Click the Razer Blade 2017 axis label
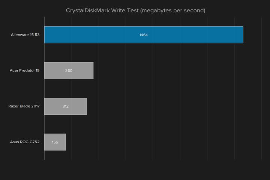270x180 pixels. click(24, 106)
